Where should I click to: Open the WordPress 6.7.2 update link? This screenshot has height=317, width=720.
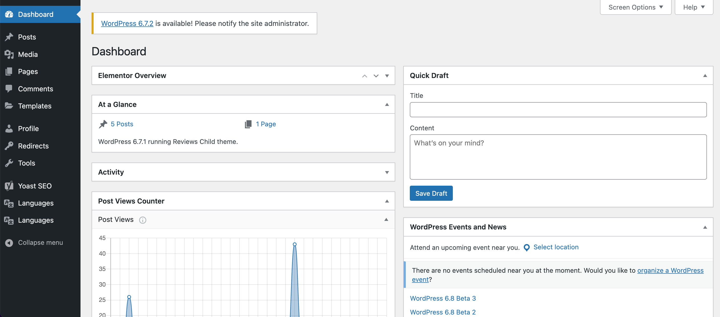[127, 23]
